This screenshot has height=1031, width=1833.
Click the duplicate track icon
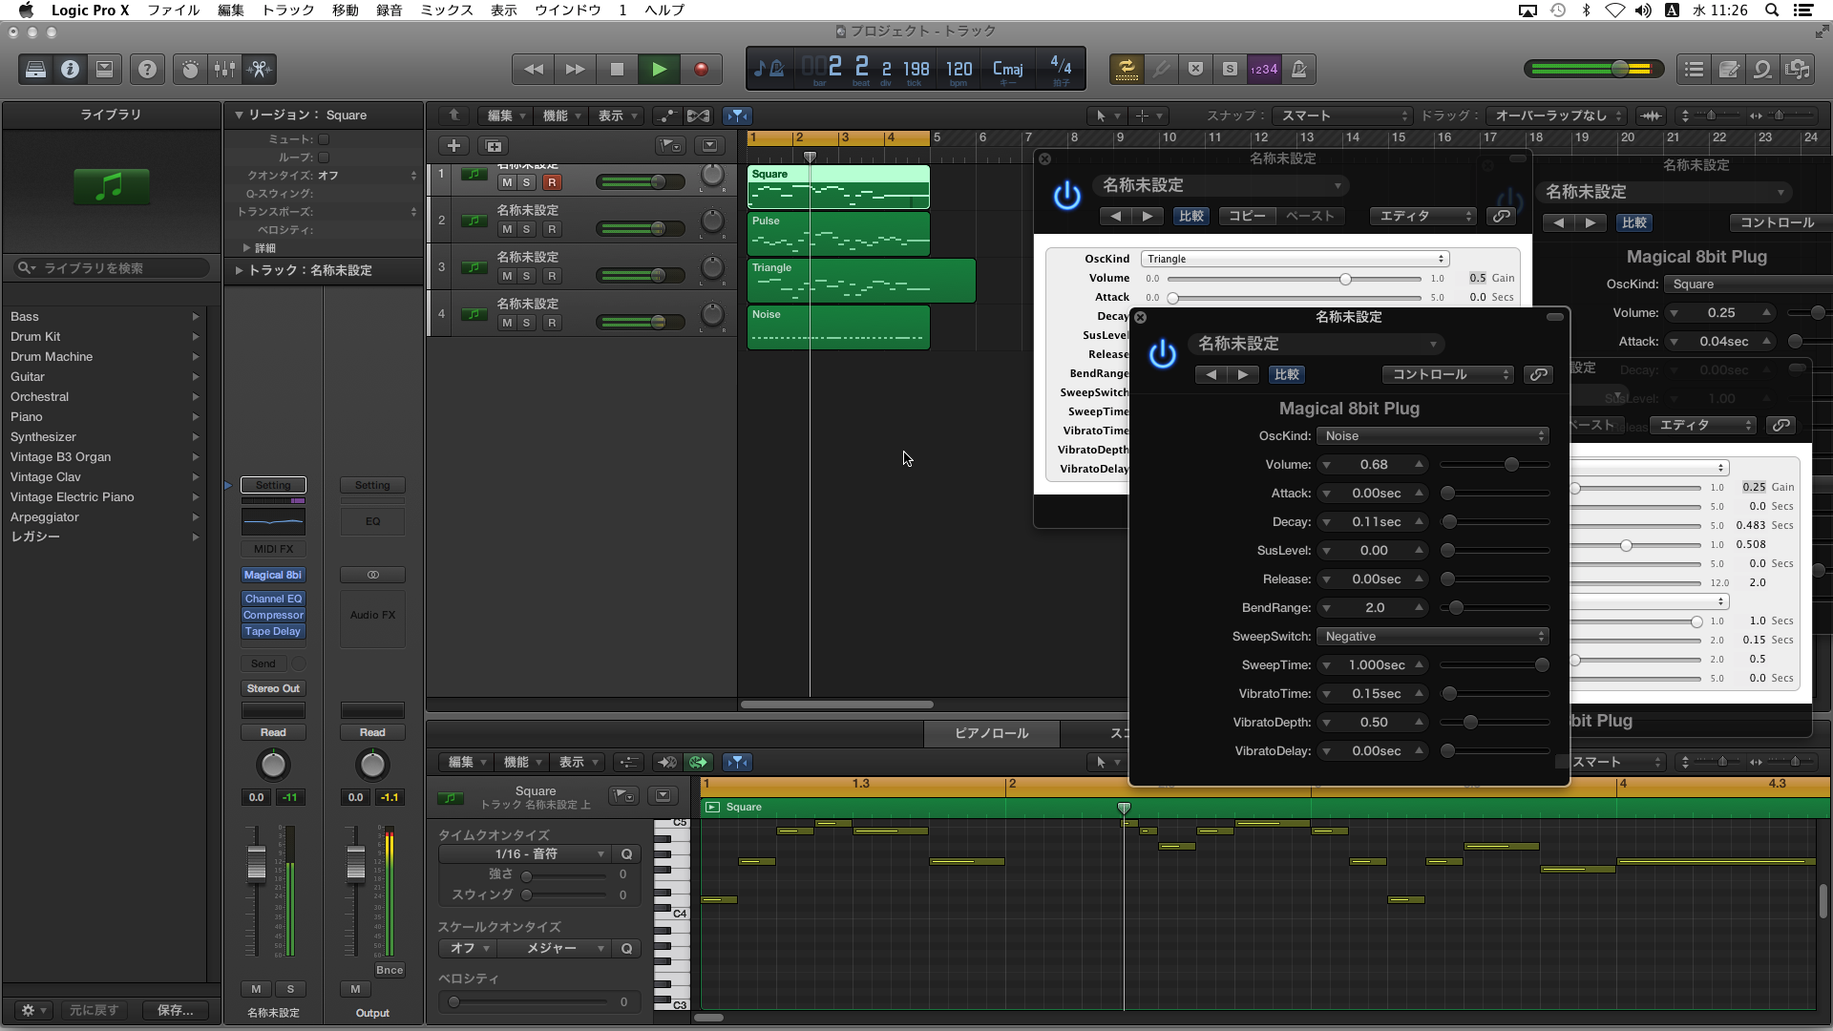coord(494,146)
